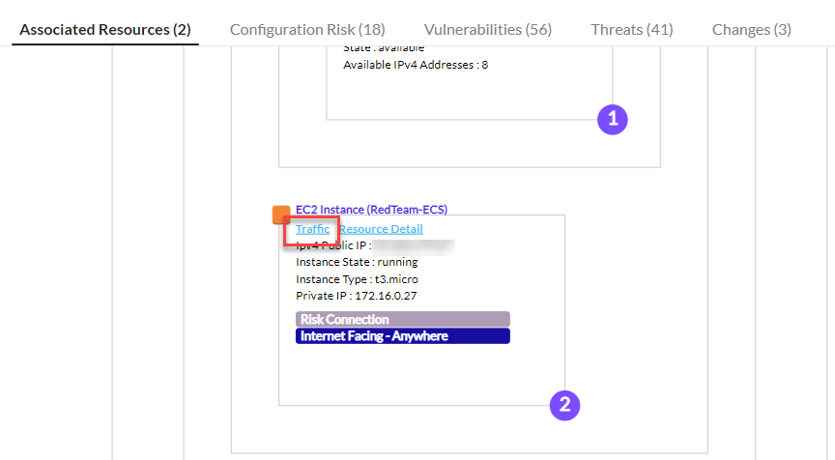View the Changes tab

[752, 29]
